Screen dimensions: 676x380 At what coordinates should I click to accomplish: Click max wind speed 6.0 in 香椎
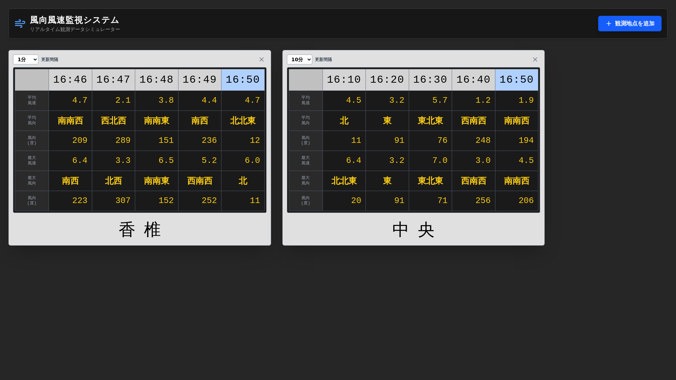pyautogui.click(x=243, y=161)
